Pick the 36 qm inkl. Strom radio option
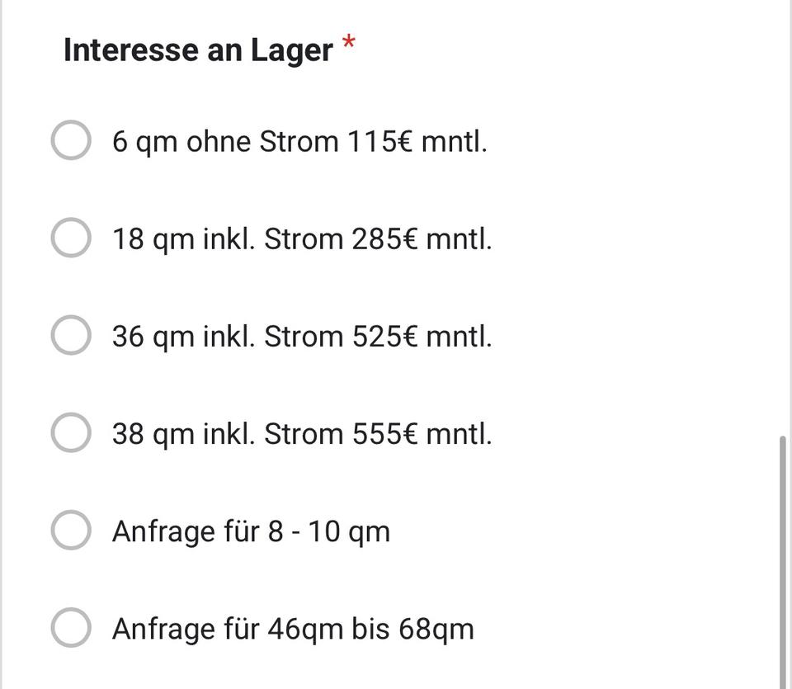 click(x=71, y=336)
